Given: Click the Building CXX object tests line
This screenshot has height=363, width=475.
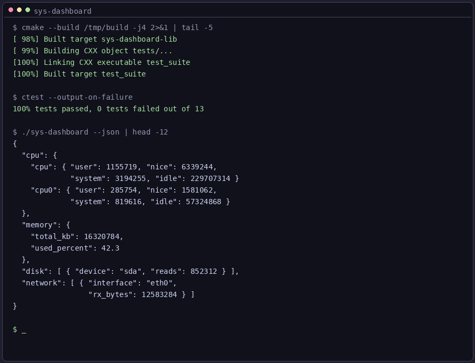Looking at the screenshot, I should pyautogui.click(x=93, y=51).
